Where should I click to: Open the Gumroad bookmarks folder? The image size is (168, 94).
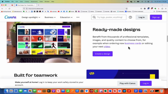coord(84,11)
